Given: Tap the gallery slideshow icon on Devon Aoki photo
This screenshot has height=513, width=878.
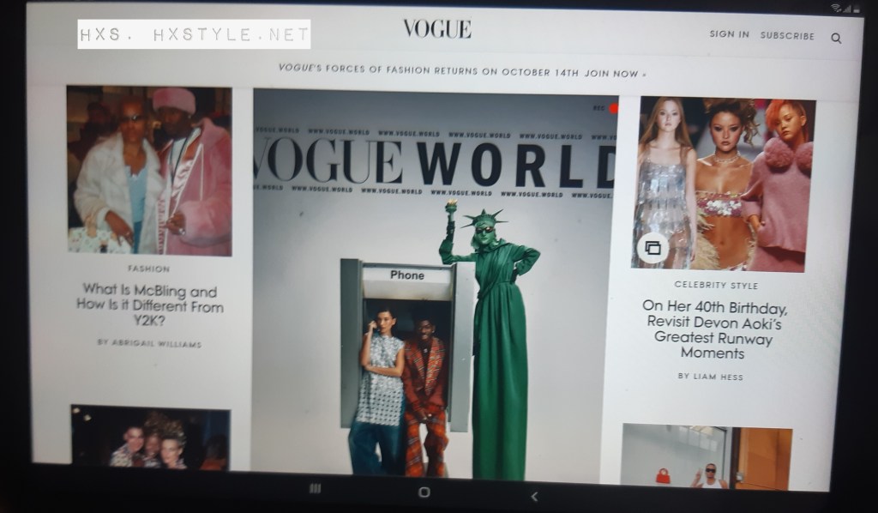Looking at the screenshot, I should tap(652, 248).
